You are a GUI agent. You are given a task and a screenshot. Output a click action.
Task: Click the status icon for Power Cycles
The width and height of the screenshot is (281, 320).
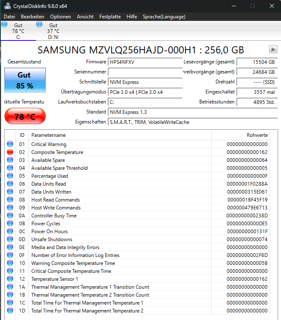(x=10, y=224)
